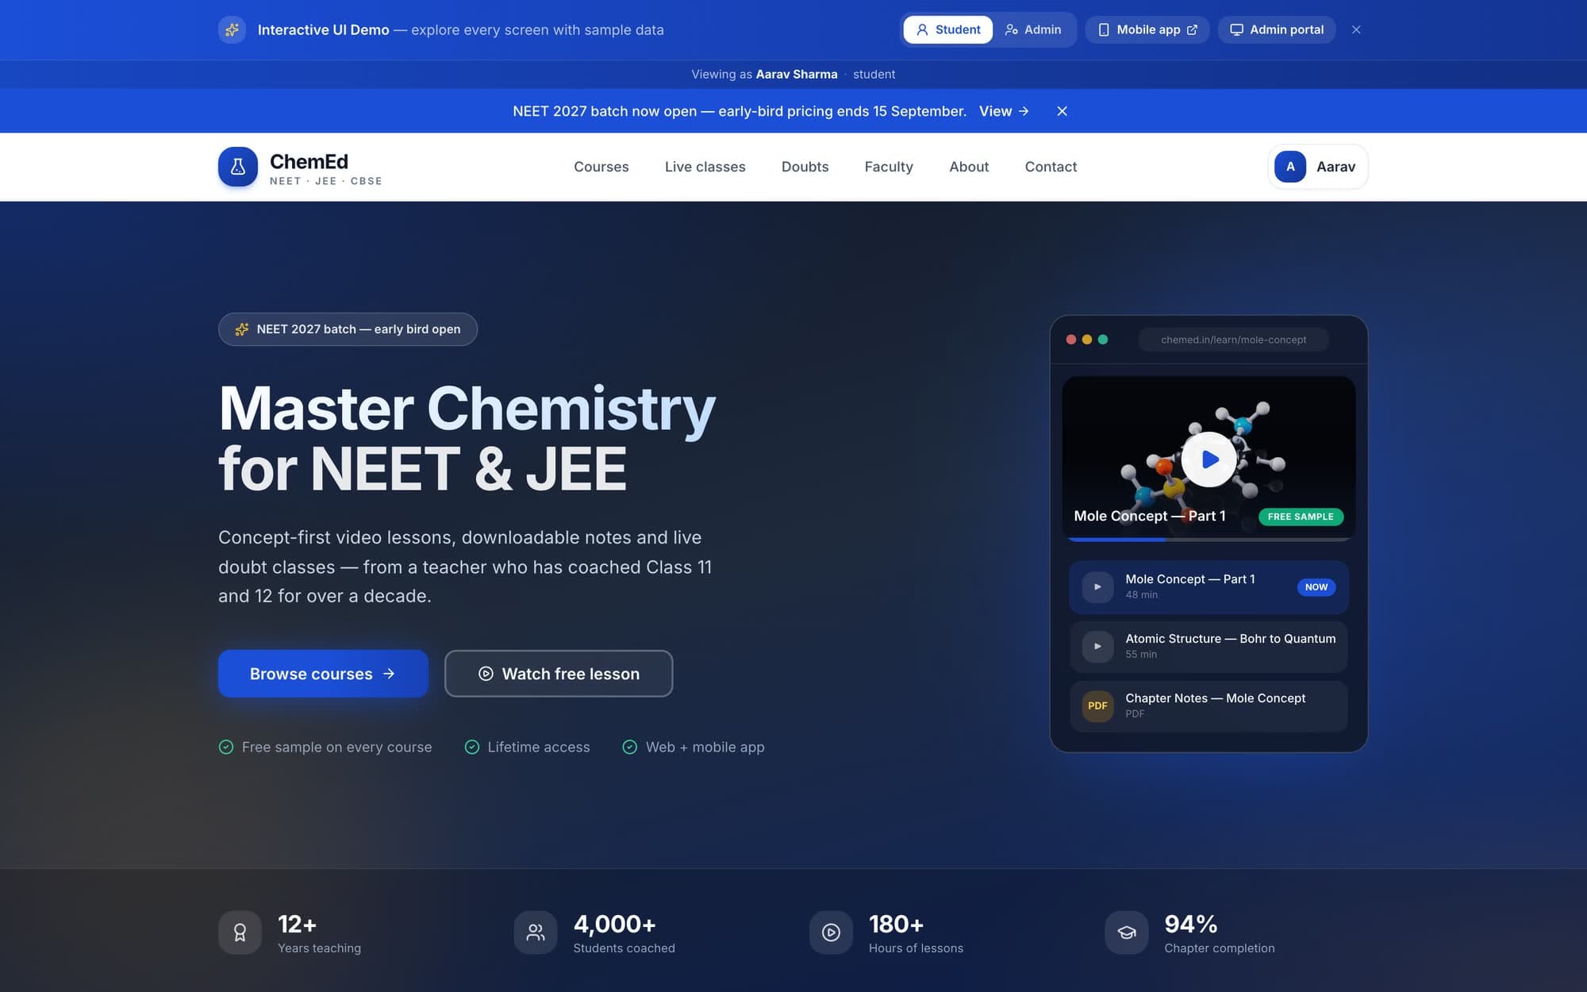Open the About page
Image resolution: width=1587 pixels, height=992 pixels.
[969, 167]
